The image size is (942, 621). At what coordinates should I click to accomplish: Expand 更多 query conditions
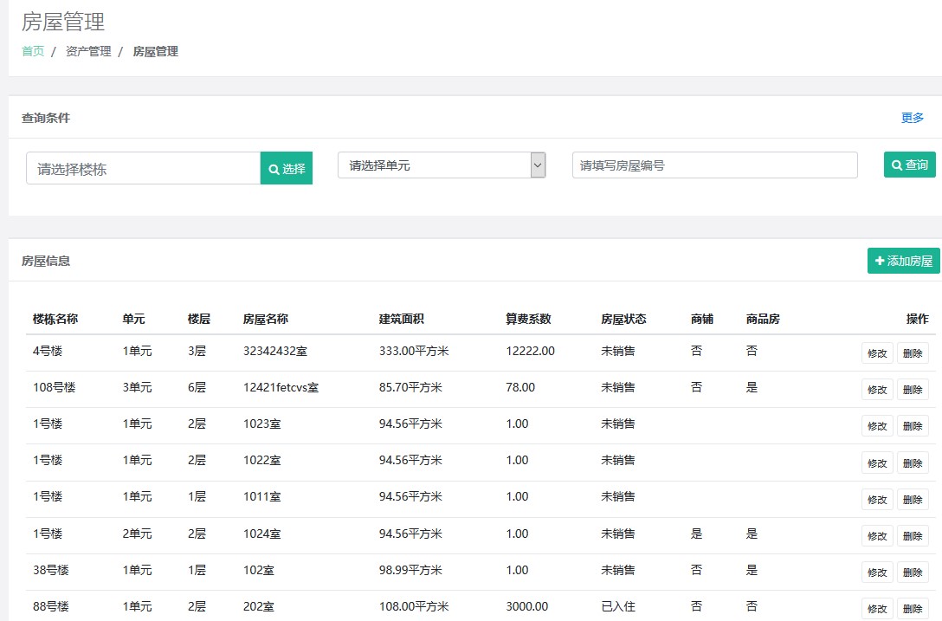tap(912, 118)
